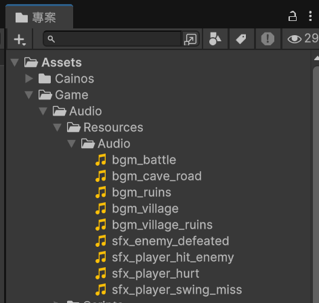Screen dimensions: 319x303
Task: Click the search by import log type icon
Action: [x=268, y=39]
